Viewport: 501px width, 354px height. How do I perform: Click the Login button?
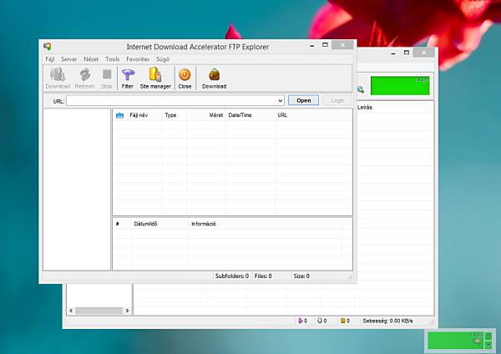(x=337, y=100)
